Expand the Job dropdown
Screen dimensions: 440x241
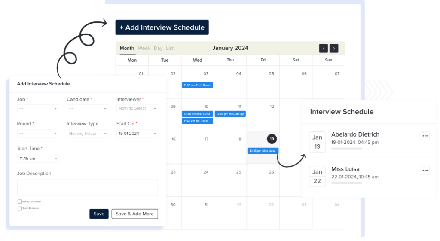click(37, 109)
